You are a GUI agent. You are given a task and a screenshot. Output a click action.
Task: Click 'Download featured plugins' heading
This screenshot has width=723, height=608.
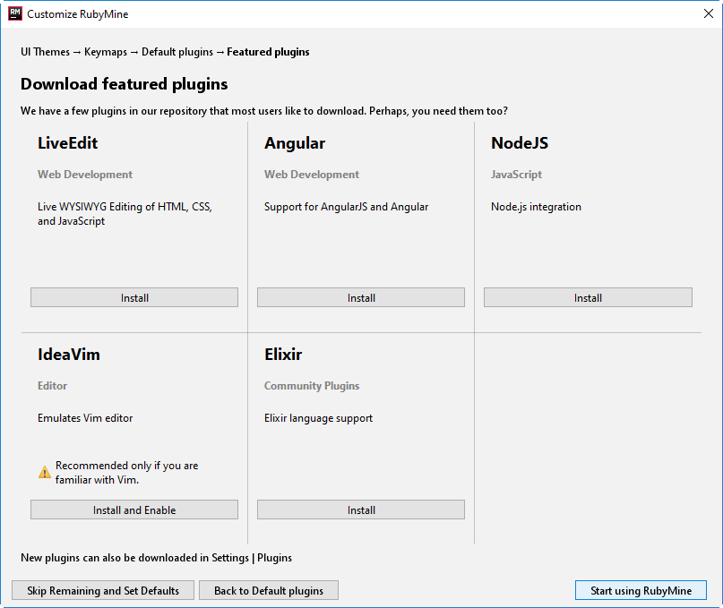click(124, 84)
